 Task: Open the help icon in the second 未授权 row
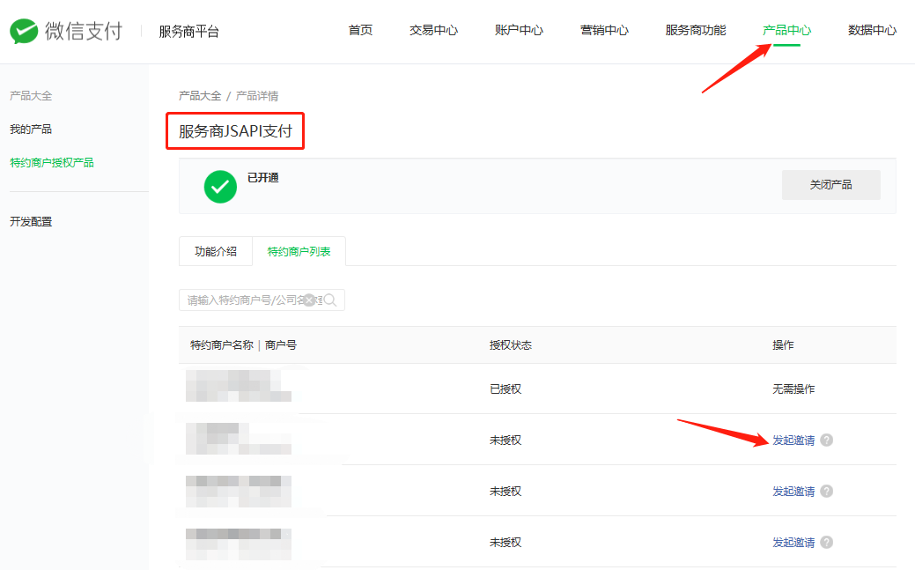(x=826, y=492)
